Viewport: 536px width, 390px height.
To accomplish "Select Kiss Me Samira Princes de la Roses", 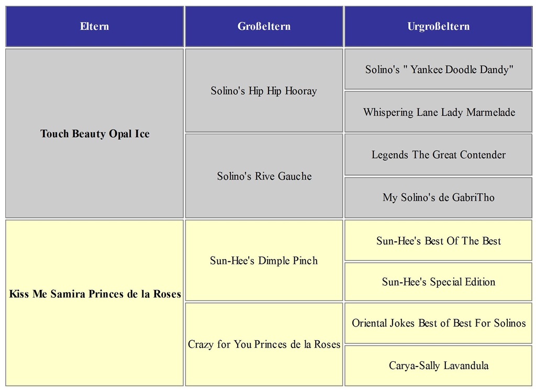I will pyautogui.click(x=95, y=294).
